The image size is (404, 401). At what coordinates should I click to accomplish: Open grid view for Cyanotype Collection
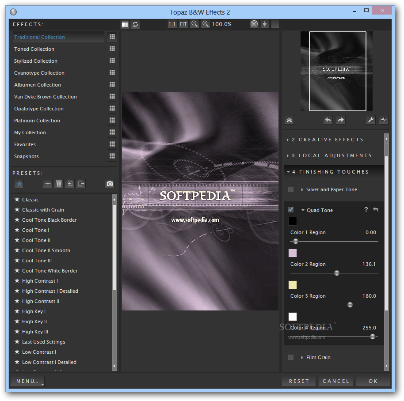point(112,72)
